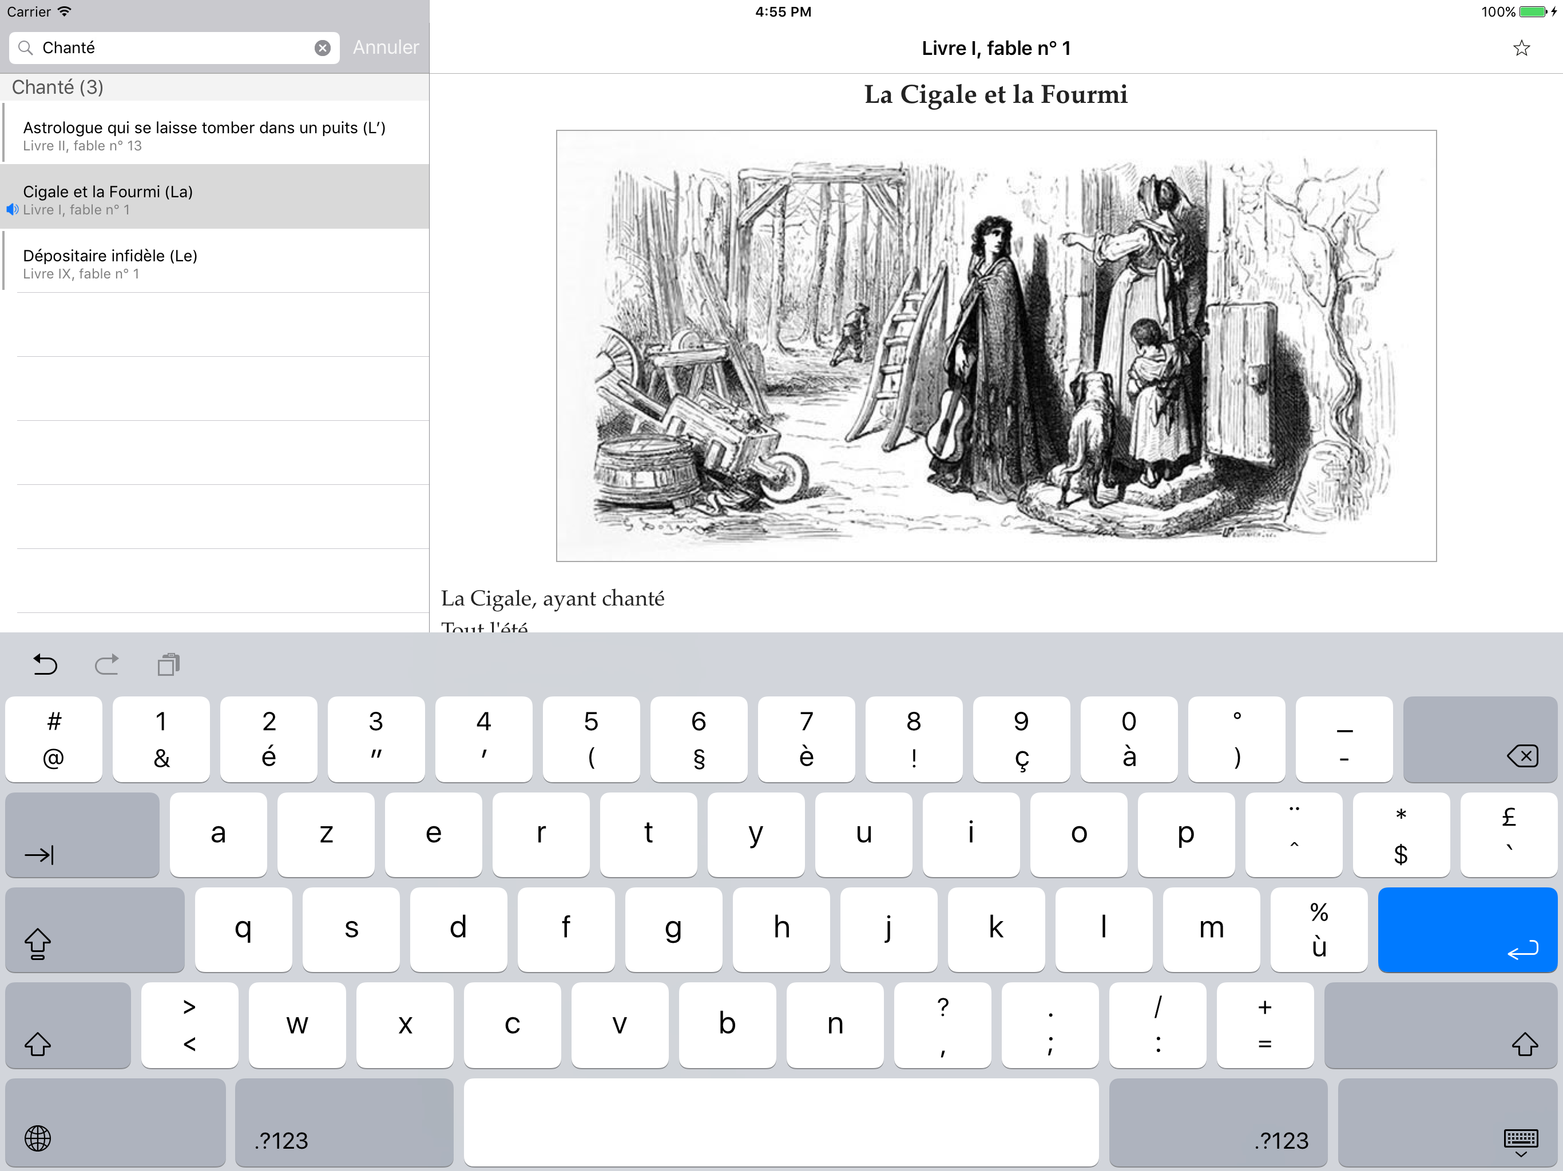Image resolution: width=1563 pixels, height=1171 pixels.
Task: Tap the 'Livre I, fable n° 1' header title
Action: tap(996, 48)
